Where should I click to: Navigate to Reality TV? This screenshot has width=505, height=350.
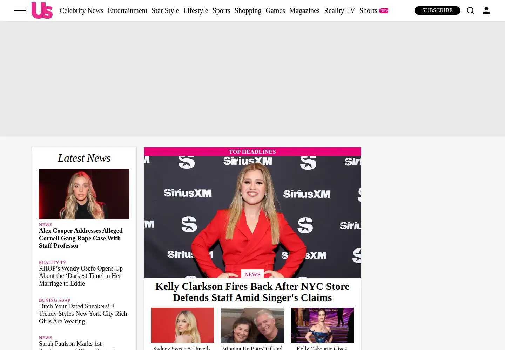pos(339,10)
